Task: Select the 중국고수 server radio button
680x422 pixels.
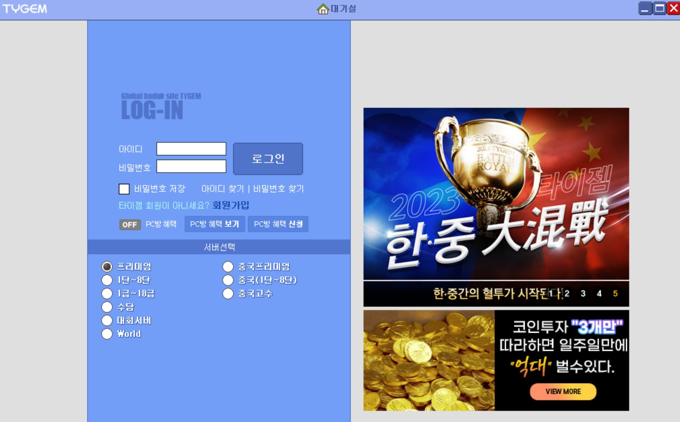Action: [x=228, y=294]
